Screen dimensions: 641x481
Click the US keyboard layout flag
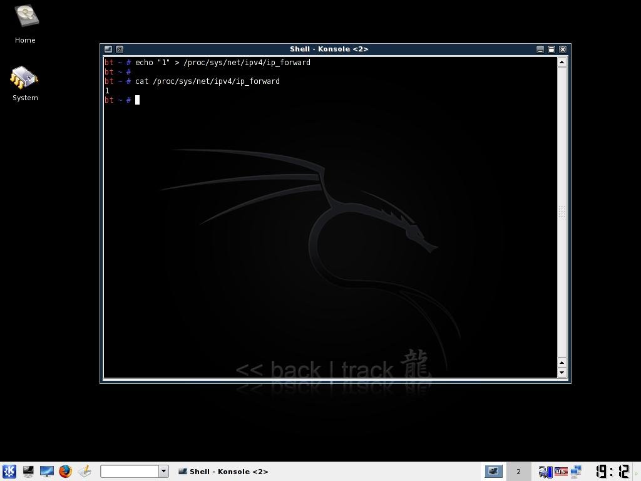561,471
